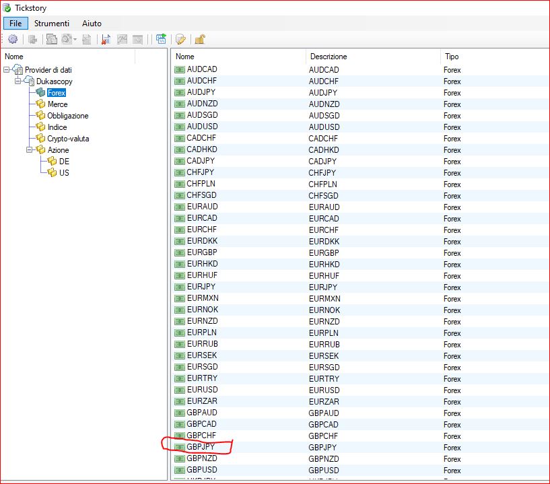The height and width of the screenshot is (484, 550).
Task: Select the GBPJPY row name
Action: pos(201,447)
